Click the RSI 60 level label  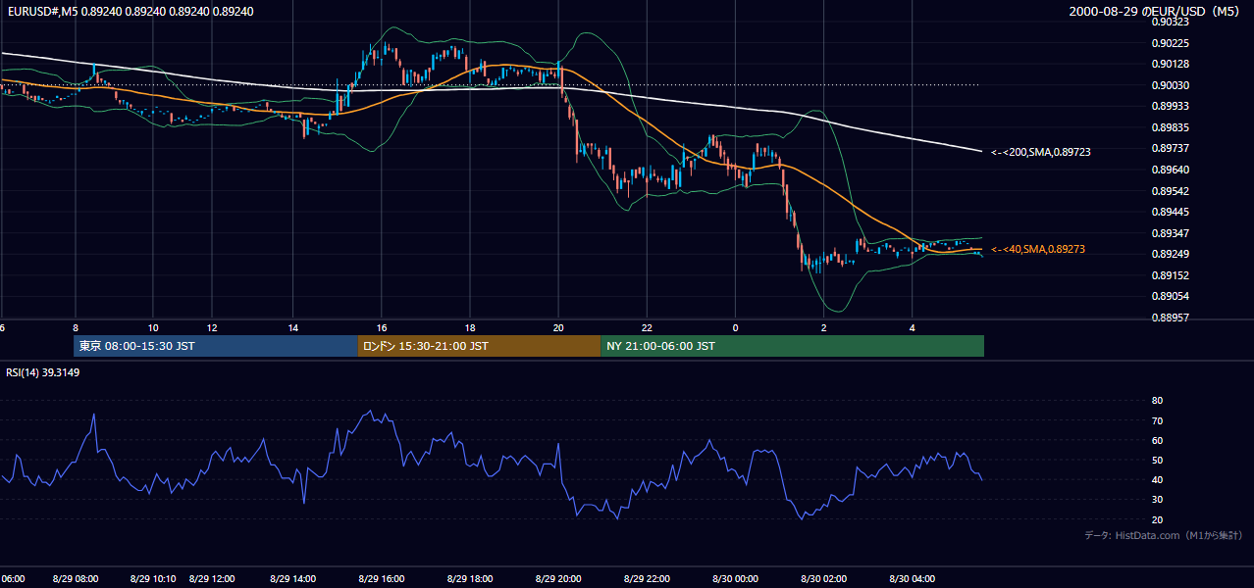[1157, 440]
